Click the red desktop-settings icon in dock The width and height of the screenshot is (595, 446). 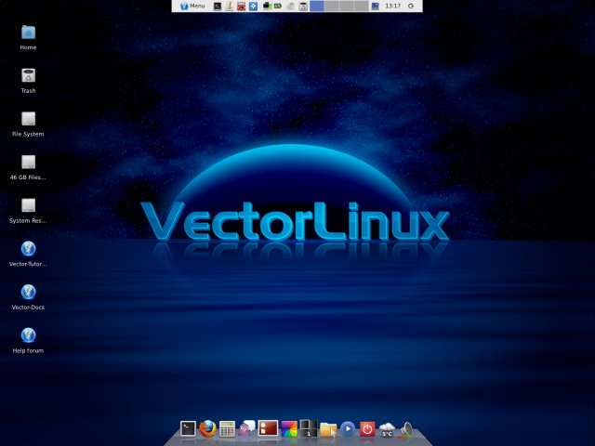coord(268,428)
